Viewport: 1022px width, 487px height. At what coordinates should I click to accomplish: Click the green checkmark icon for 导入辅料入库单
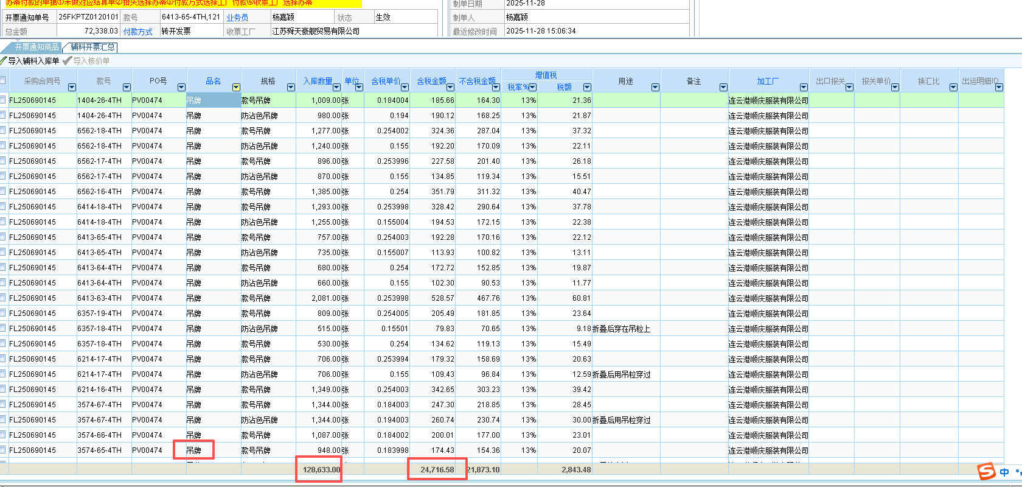tap(4, 61)
